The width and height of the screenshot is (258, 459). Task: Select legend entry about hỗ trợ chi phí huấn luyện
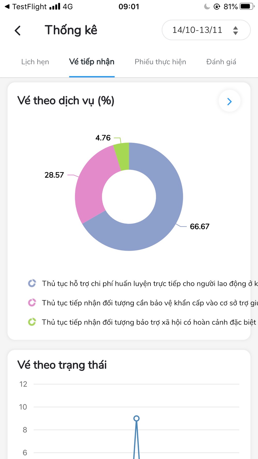[150, 283]
